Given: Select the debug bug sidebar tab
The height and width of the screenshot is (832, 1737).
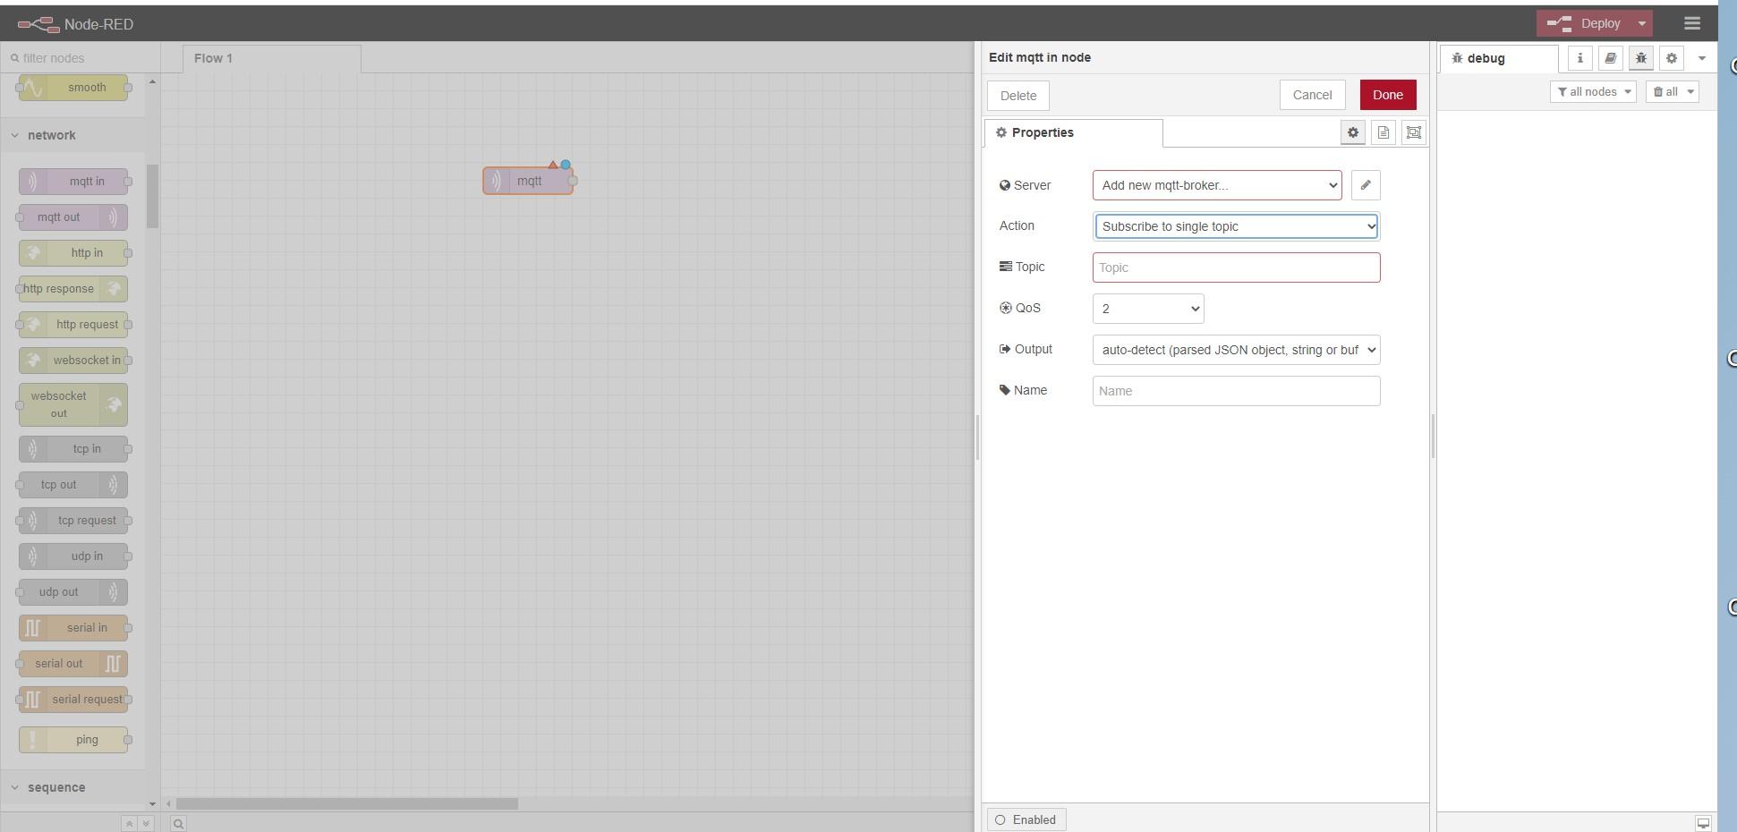Looking at the screenshot, I should point(1640,58).
